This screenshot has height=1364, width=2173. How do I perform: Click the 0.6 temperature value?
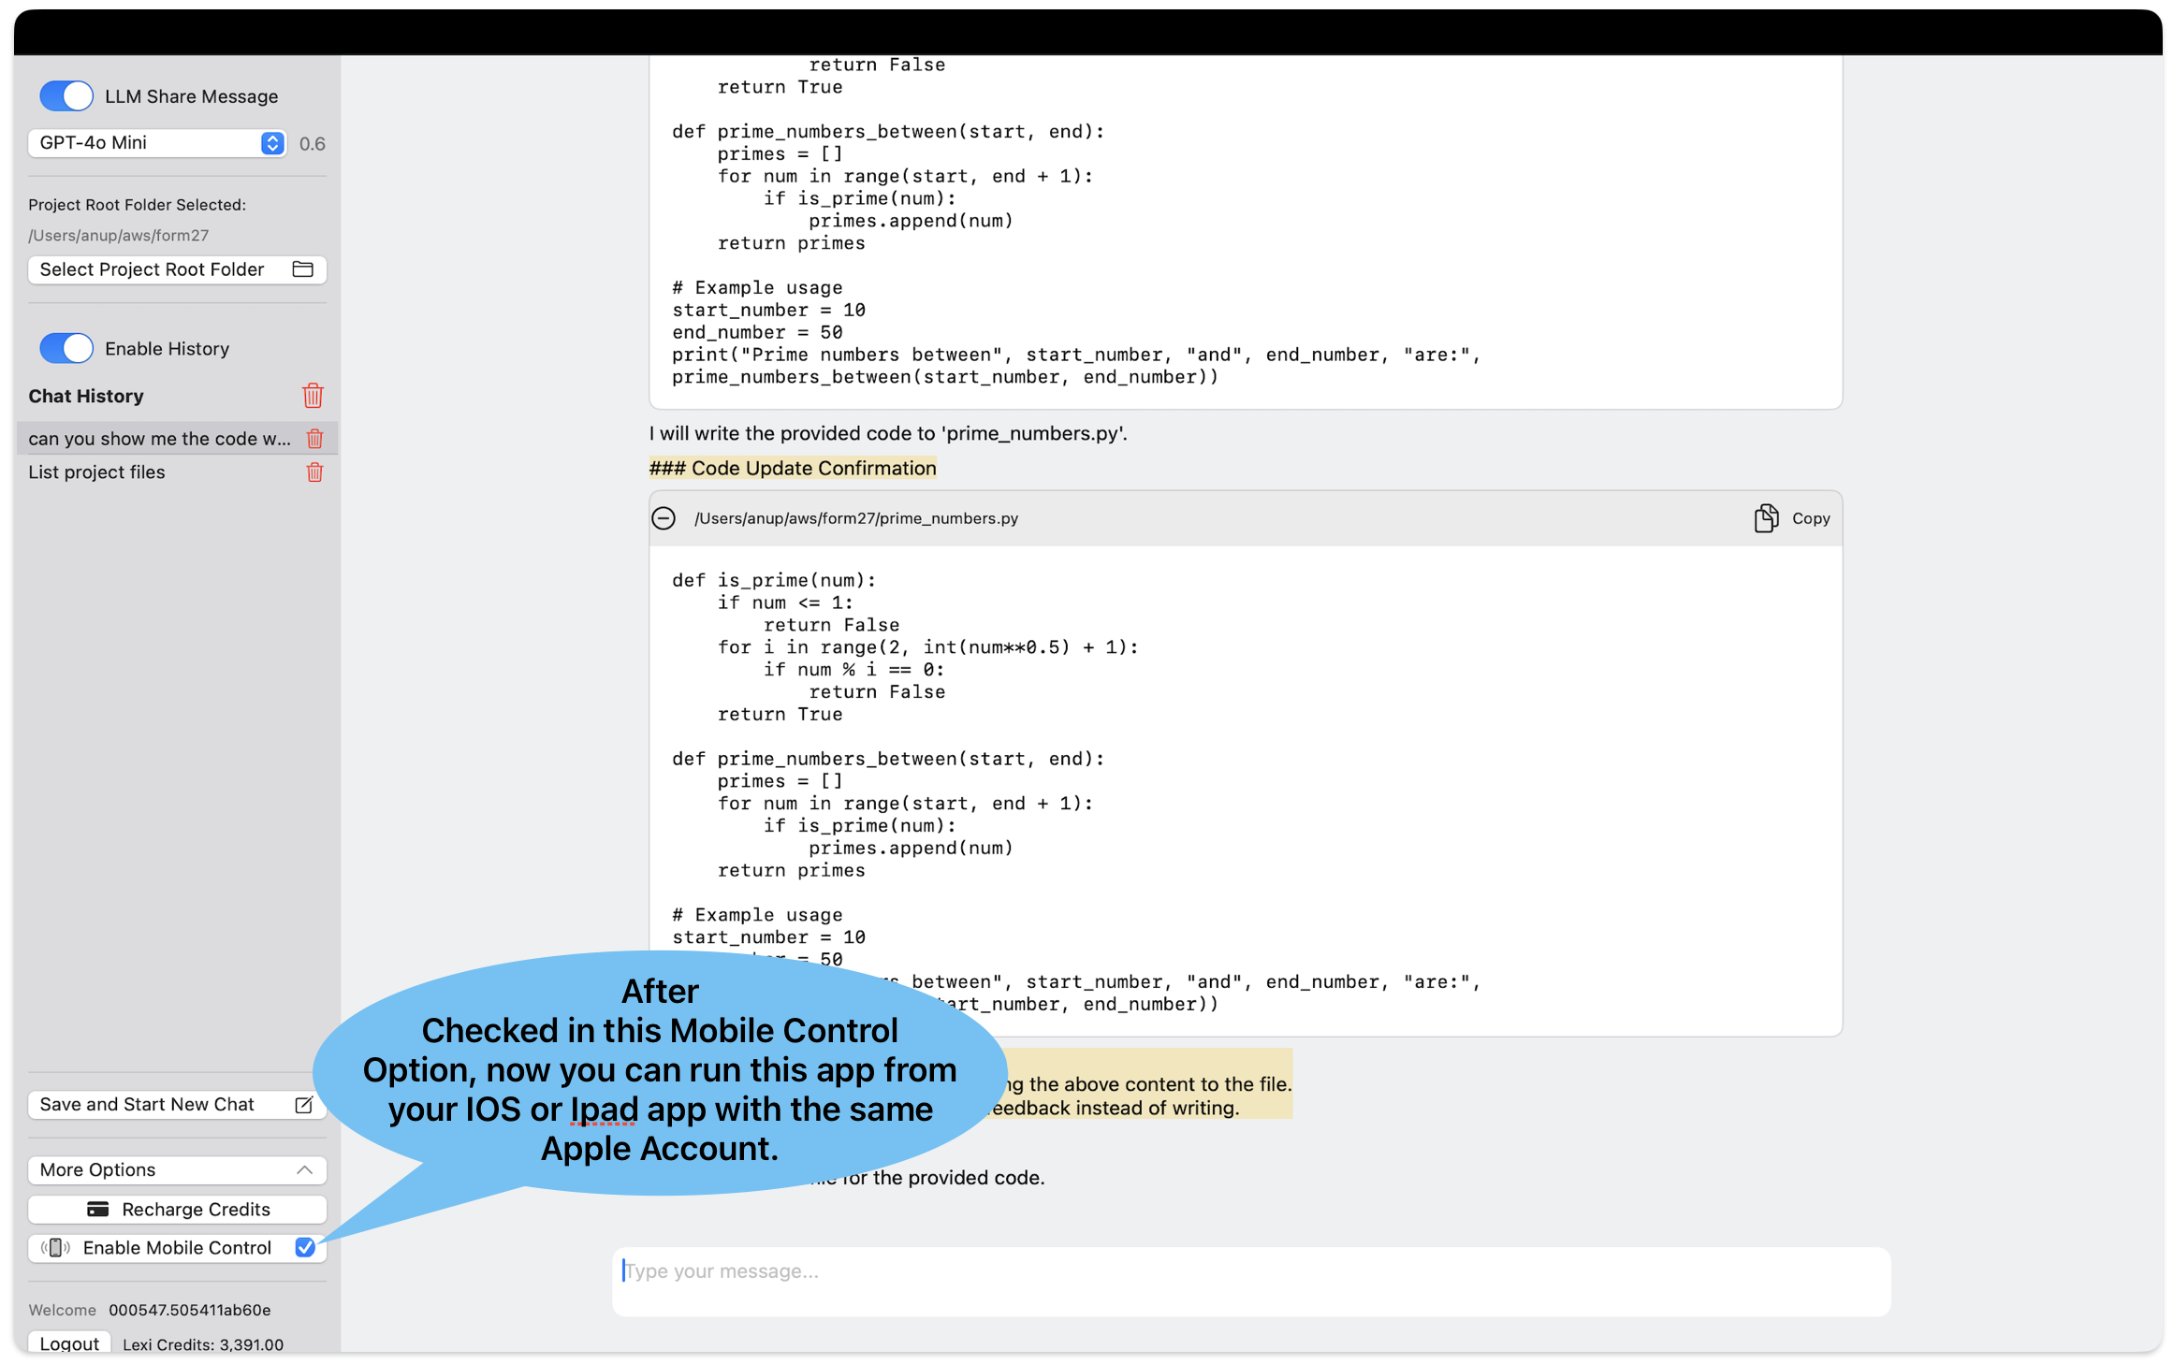coord(312,143)
